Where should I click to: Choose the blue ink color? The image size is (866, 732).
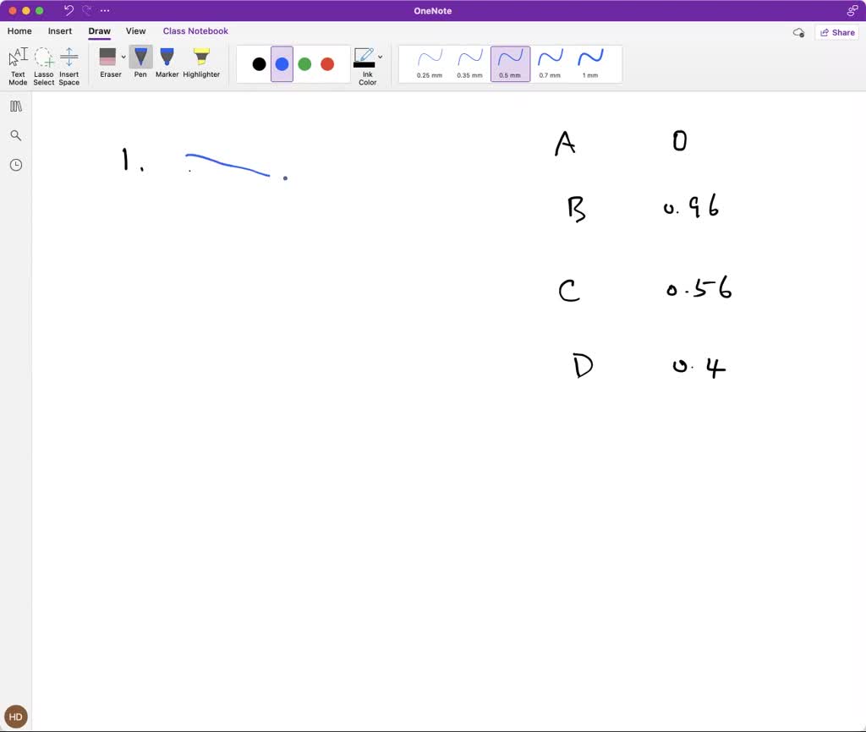(282, 64)
